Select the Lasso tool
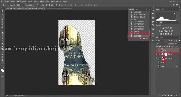Screen dimensions: 181x97 pos(2,17)
